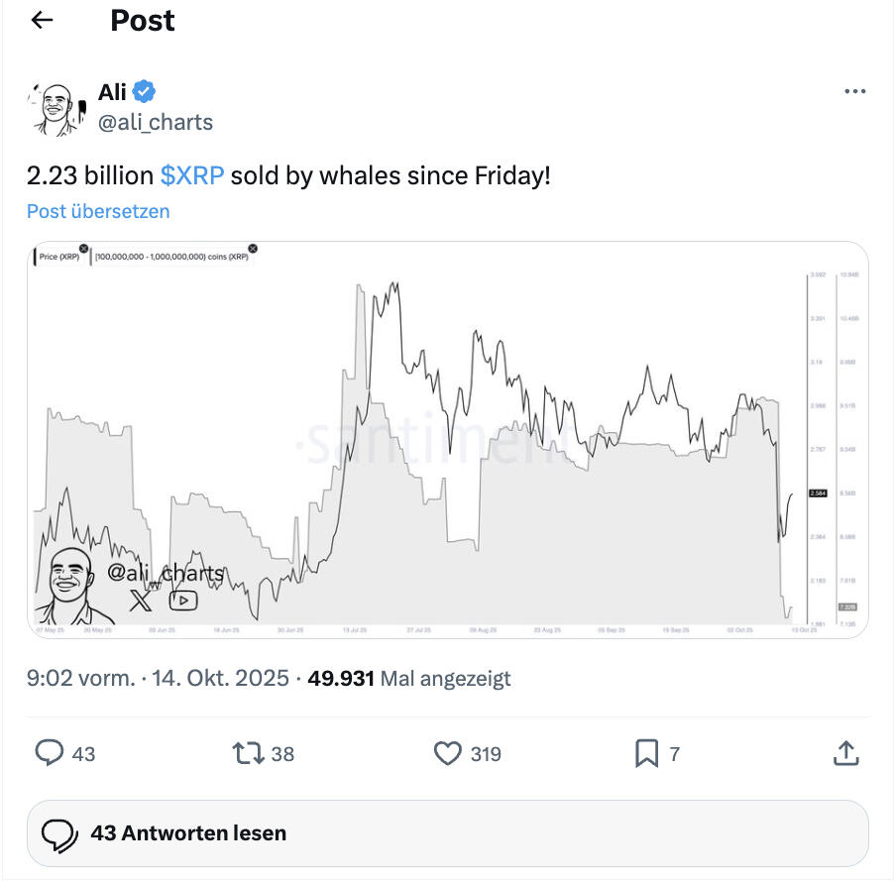Image resolution: width=894 pixels, height=881 pixels.
Task: Bookmark this post
Action: 646,754
